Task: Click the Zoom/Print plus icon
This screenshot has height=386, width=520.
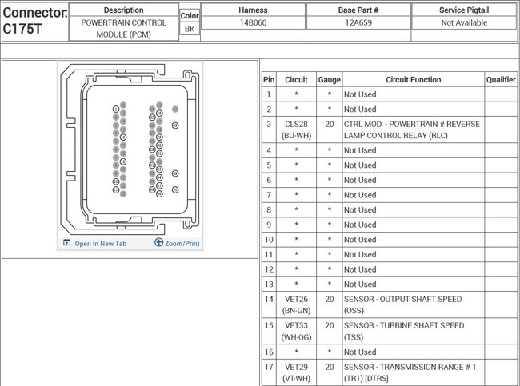Action: pyautogui.click(x=159, y=242)
